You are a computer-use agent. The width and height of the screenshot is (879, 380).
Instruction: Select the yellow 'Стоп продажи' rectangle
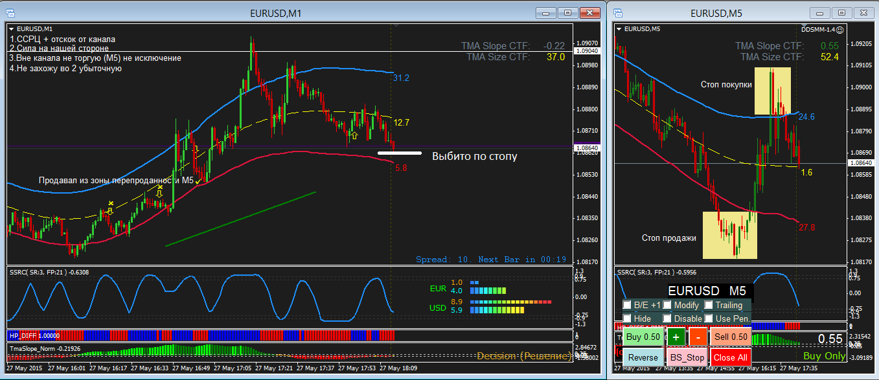[730, 234]
